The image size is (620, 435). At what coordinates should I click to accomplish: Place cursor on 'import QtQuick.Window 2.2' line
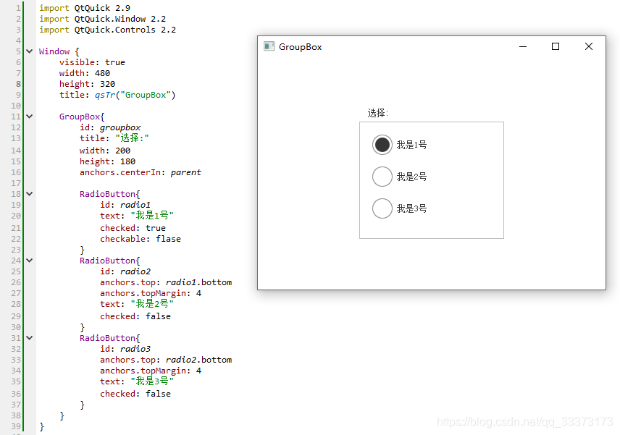click(102, 19)
